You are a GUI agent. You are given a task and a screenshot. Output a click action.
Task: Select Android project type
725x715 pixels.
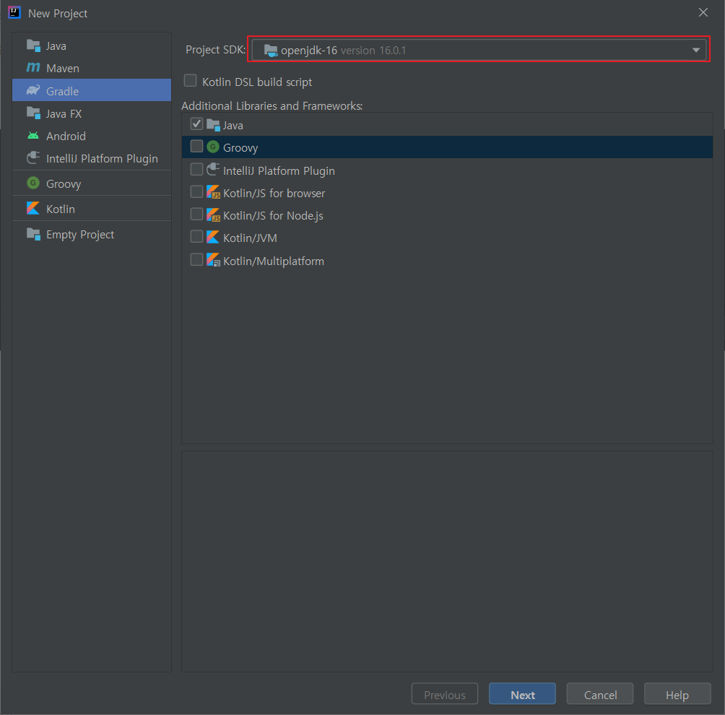pyautogui.click(x=92, y=136)
